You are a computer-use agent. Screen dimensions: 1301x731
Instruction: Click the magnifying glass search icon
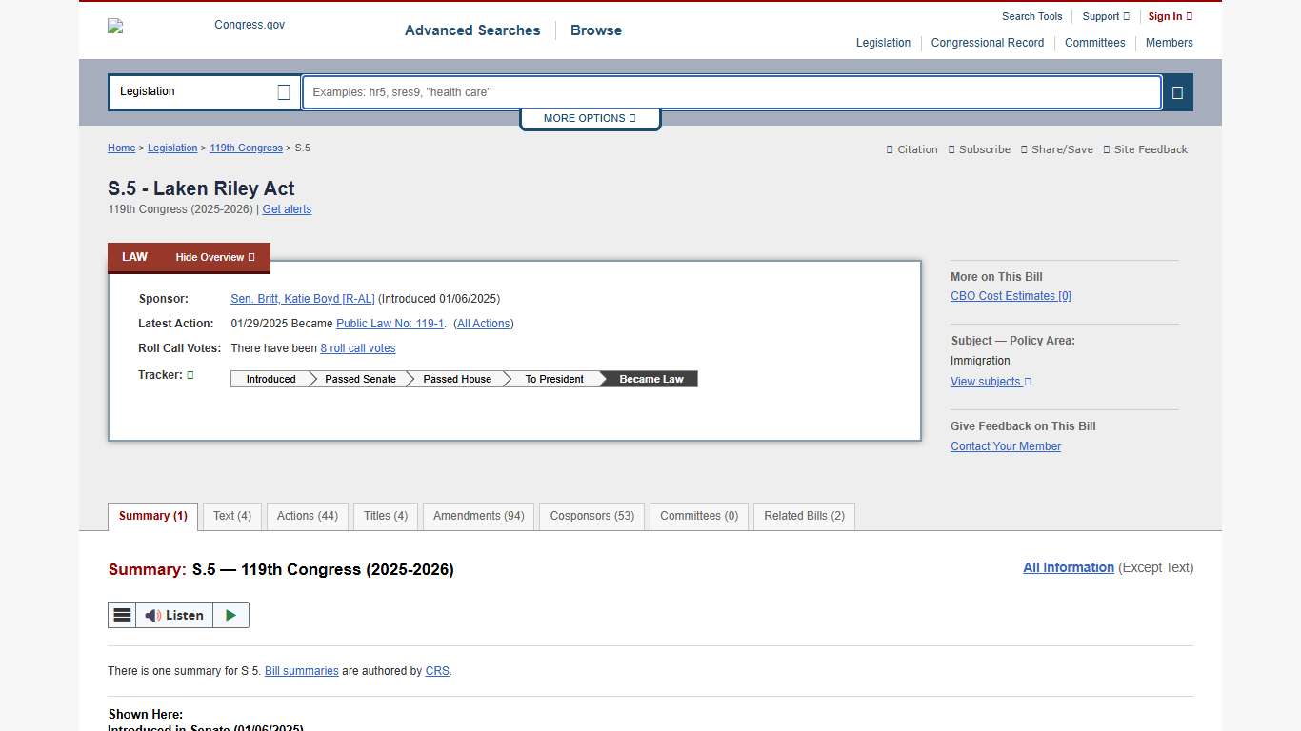pos(1177,92)
